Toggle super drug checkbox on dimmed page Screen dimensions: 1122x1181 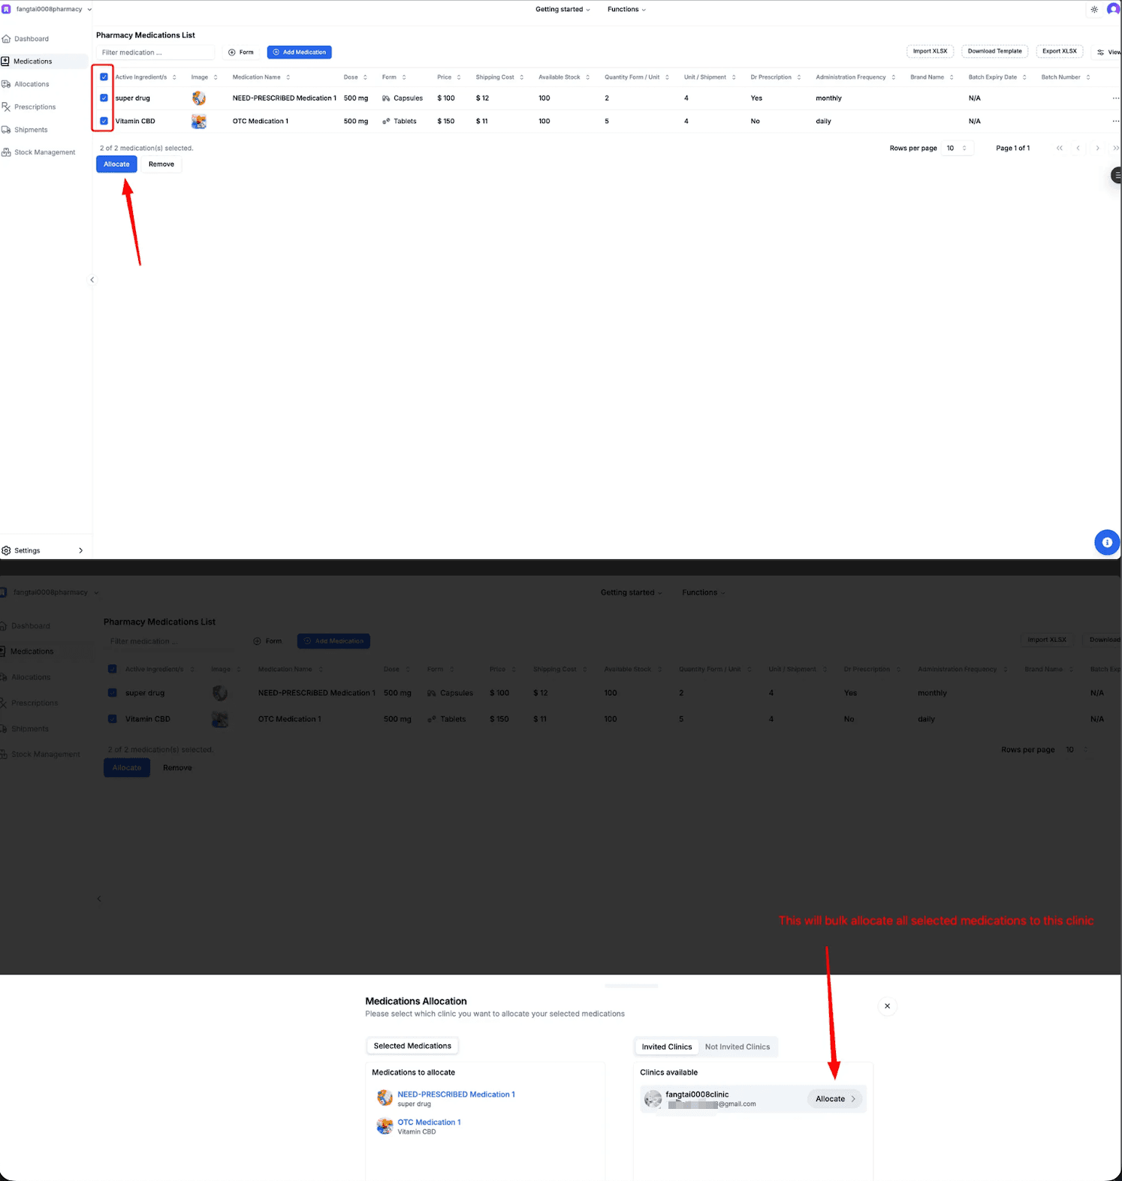tap(112, 693)
